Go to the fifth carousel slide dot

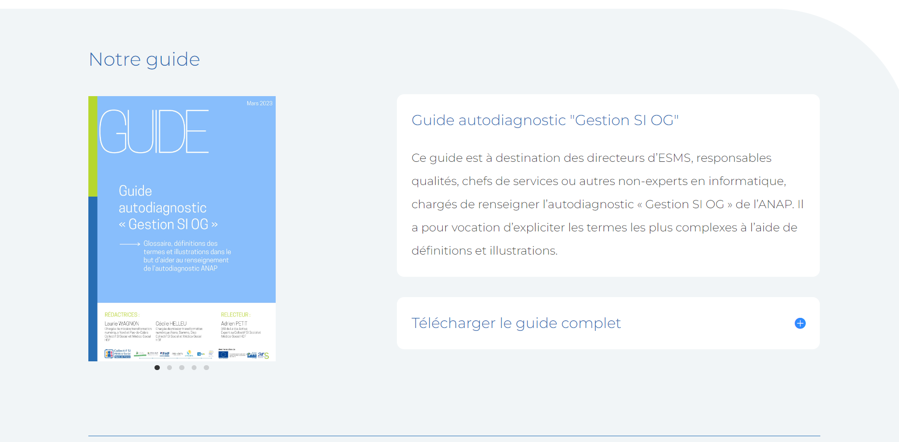point(206,368)
